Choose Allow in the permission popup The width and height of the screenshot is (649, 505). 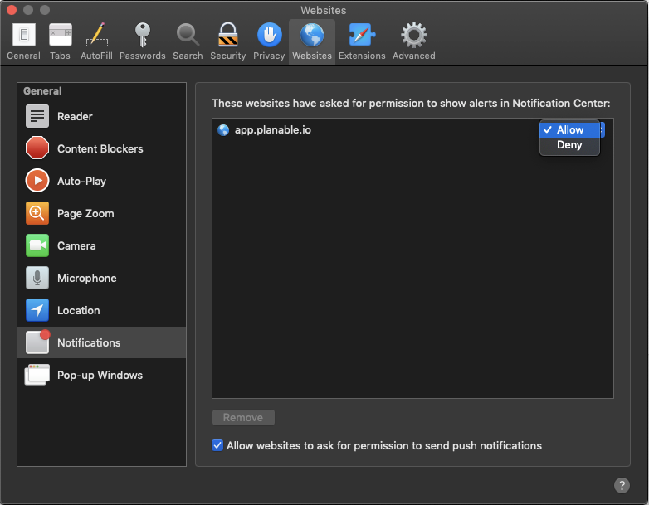tap(569, 130)
